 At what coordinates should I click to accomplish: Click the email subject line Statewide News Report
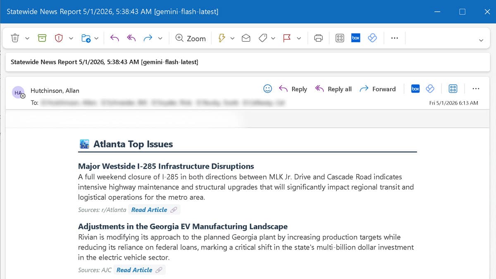(x=105, y=62)
